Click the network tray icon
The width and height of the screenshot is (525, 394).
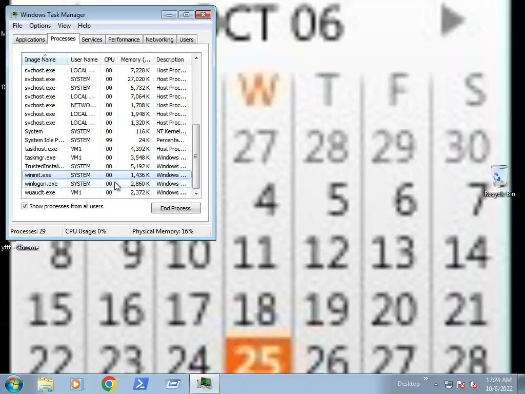448,385
